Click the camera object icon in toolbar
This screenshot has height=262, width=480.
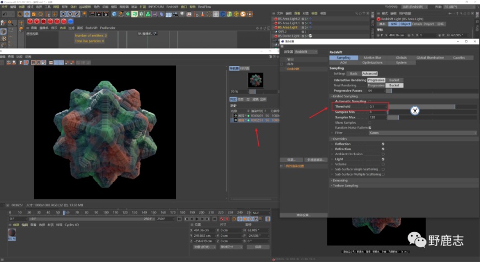(x=175, y=14)
